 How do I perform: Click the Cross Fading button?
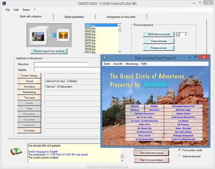click(29, 76)
